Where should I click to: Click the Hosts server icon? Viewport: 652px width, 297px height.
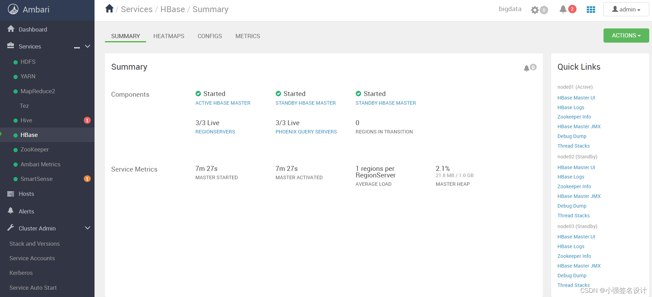pos(11,194)
